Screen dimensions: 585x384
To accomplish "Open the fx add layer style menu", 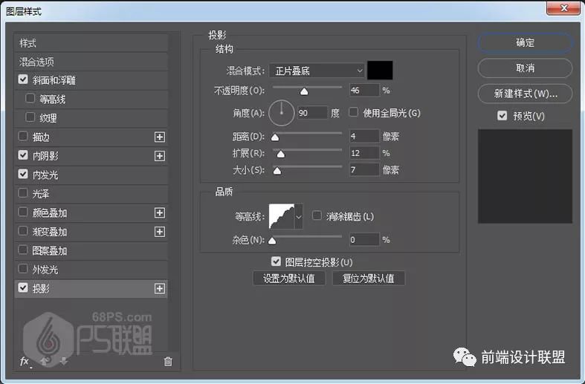I will pyautogui.click(x=25, y=362).
